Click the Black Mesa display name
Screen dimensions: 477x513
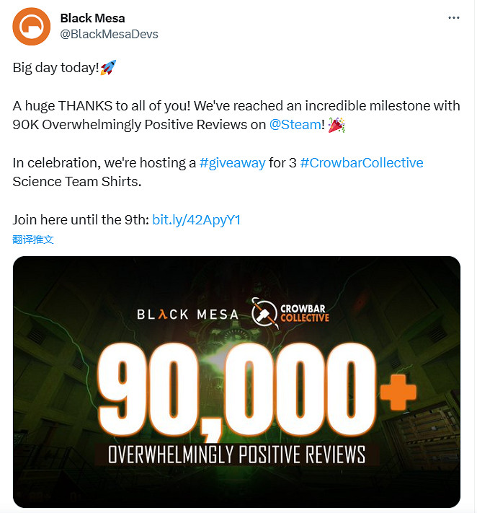(x=92, y=18)
